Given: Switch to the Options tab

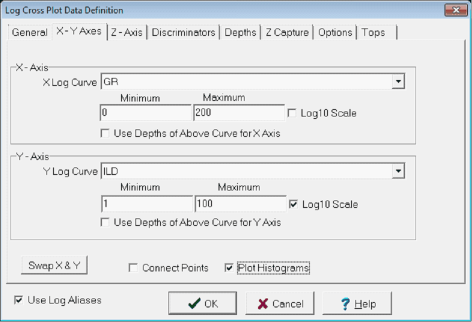Looking at the screenshot, I should pos(335,33).
